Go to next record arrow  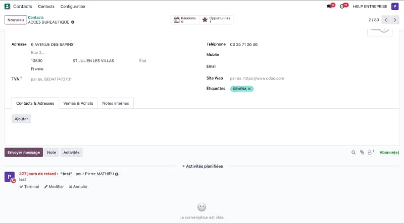pyautogui.click(x=395, y=20)
